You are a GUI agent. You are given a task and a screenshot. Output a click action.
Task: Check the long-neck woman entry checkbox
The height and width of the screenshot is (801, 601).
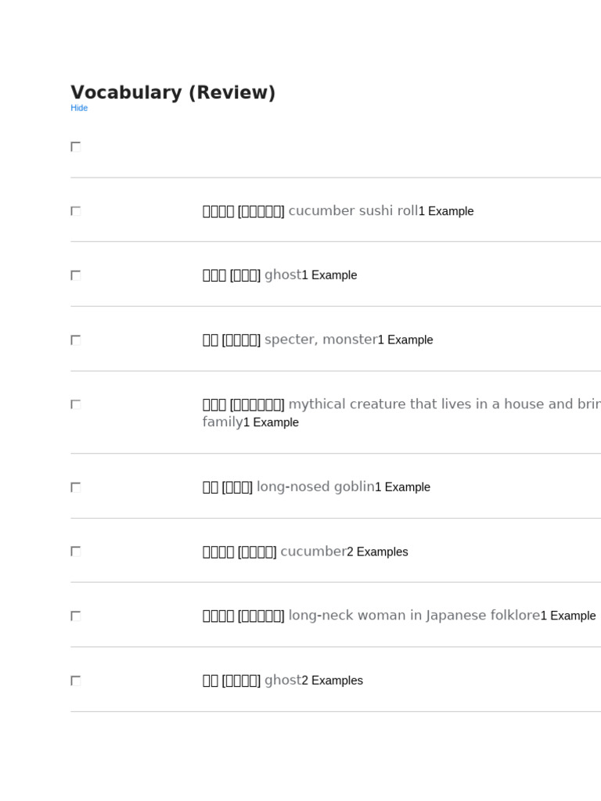coord(76,616)
